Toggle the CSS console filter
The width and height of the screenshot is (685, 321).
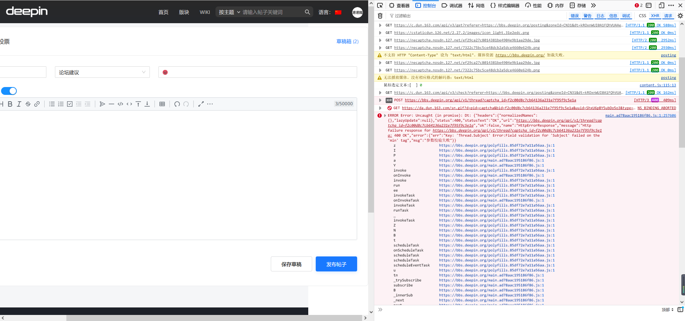[x=643, y=16]
